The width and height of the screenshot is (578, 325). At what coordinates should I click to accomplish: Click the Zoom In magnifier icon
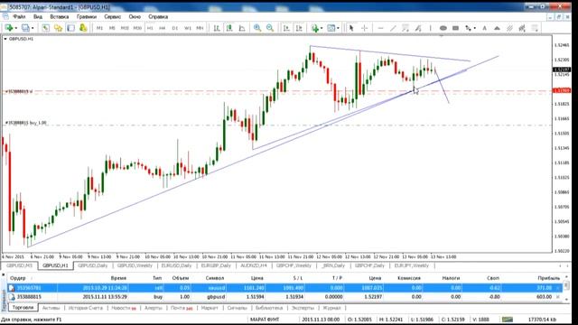(x=257, y=28)
